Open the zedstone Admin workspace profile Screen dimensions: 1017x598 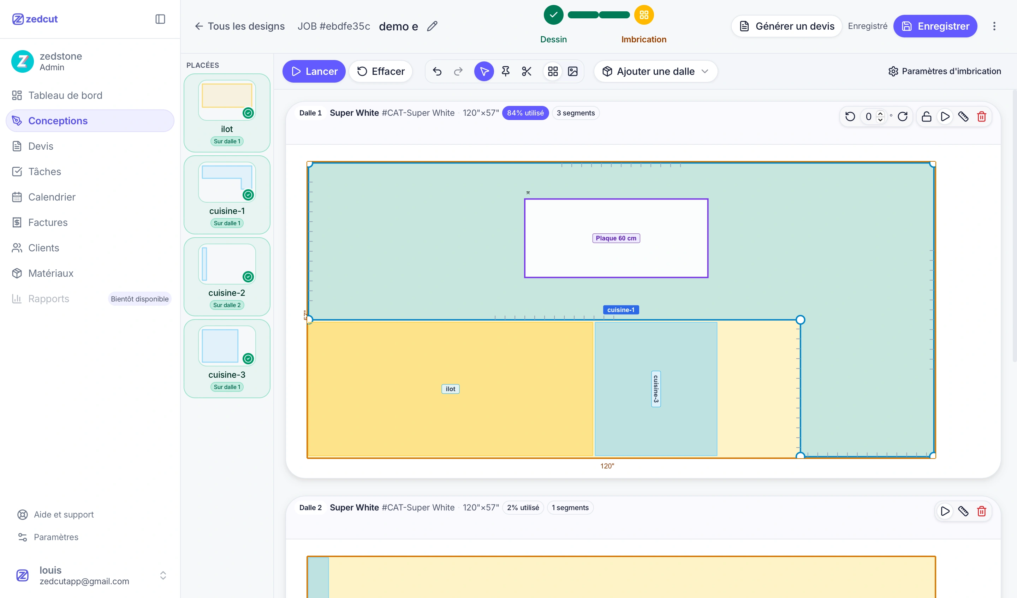tap(90, 61)
